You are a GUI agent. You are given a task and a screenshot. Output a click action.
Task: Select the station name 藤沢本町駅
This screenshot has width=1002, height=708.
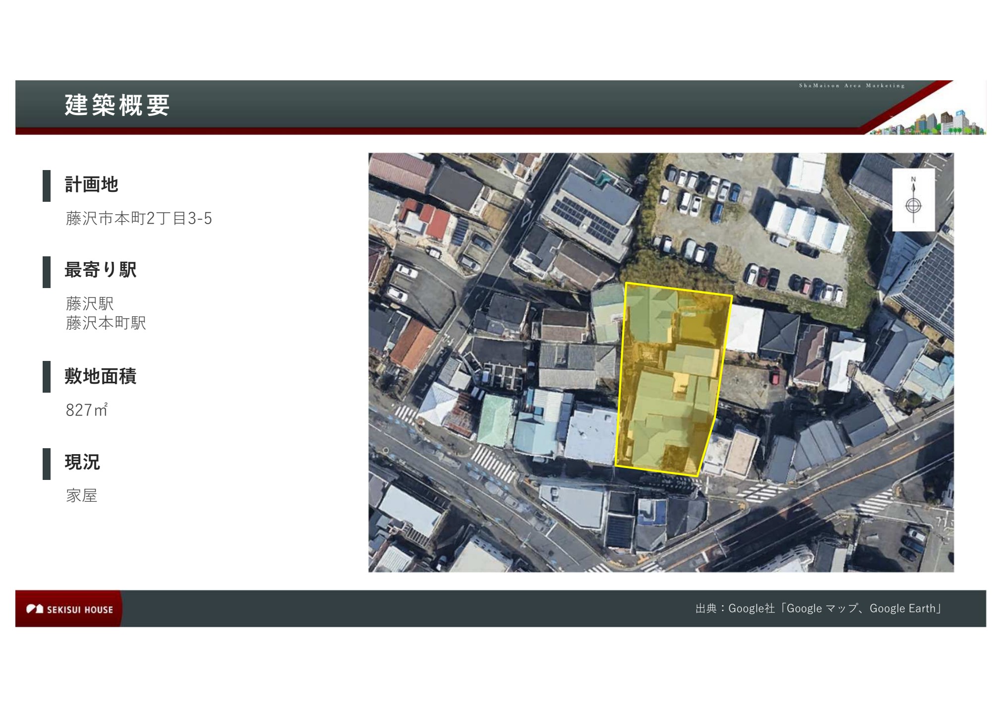[106, 323]
